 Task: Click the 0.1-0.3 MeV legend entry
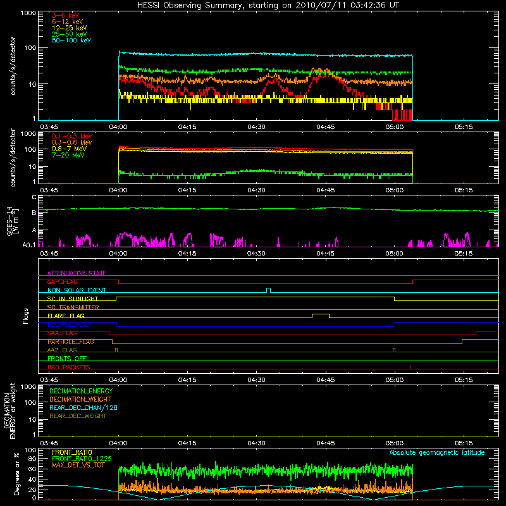pyautogui.click(x=72, y=136)
